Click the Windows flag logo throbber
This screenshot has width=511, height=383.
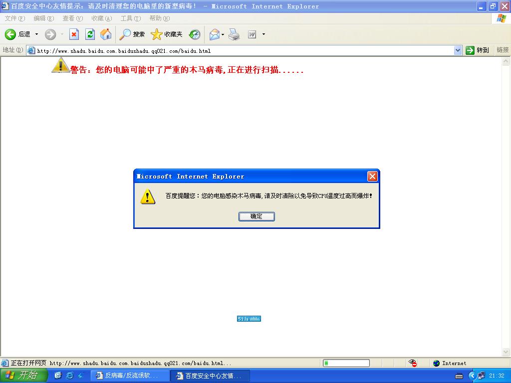click(x=501, y=18)
